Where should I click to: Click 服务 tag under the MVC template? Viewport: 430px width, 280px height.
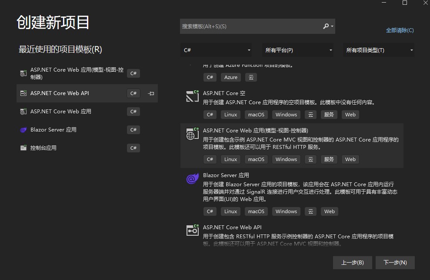(x=329, y=159)
